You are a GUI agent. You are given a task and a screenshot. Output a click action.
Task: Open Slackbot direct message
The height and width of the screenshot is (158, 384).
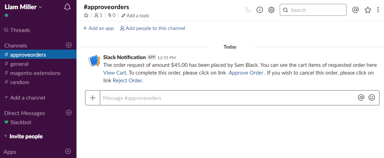click(x=20, y=122)
